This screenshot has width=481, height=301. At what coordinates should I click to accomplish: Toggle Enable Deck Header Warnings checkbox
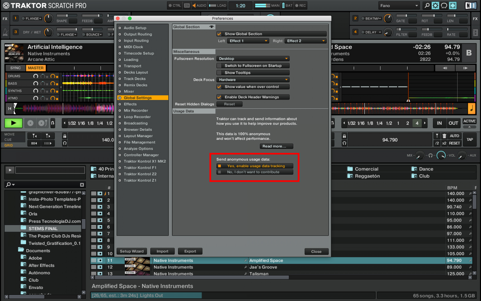coord(219,97)
